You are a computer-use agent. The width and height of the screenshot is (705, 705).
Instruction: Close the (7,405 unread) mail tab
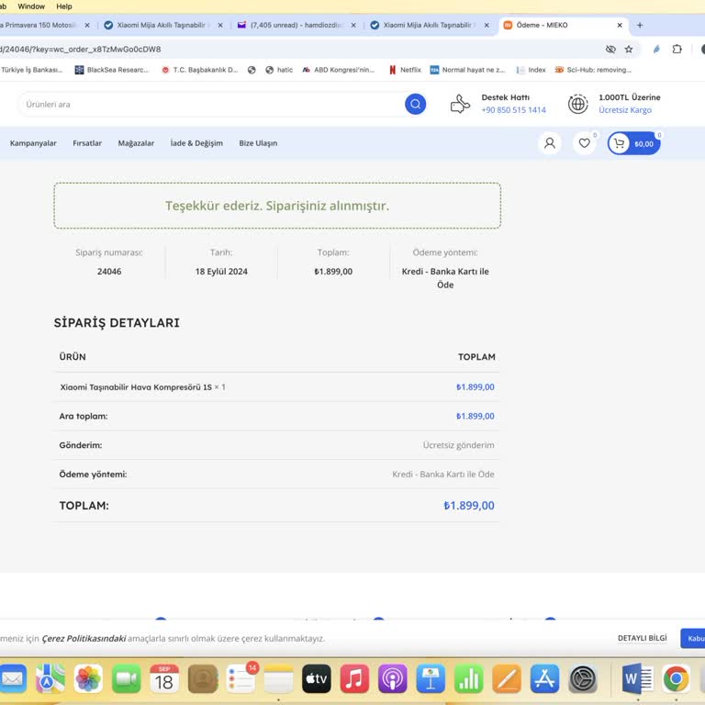(x=353, y=25)
